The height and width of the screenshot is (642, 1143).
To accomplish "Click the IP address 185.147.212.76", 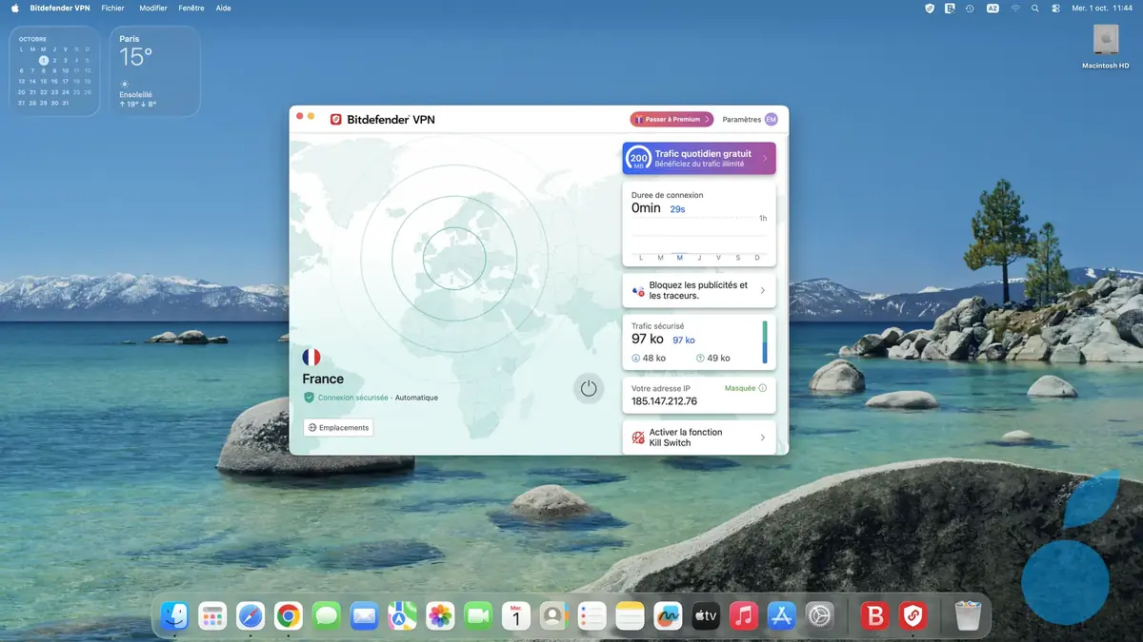I will (x=664, y=401).
